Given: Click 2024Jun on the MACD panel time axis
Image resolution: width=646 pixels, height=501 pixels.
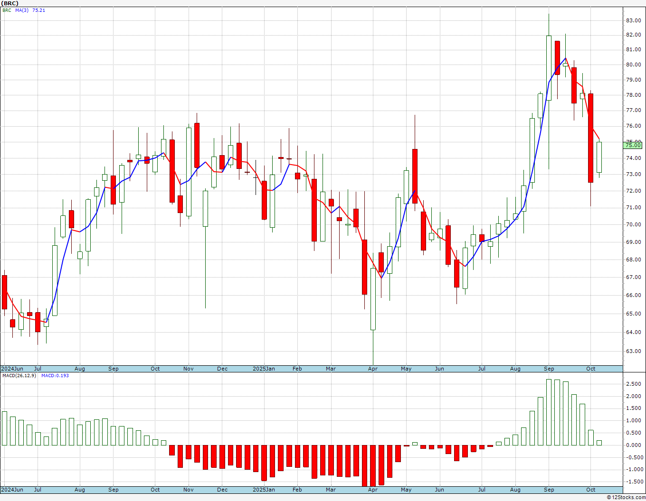Looking at the screenshot, I should click(12, 490).
